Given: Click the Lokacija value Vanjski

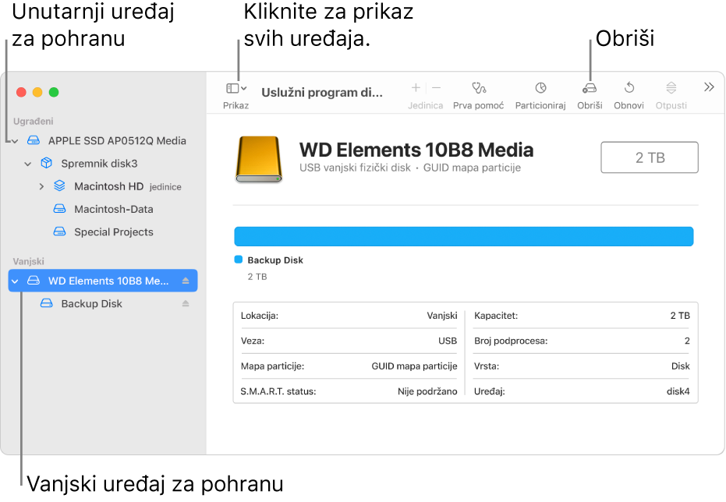Looking at the screenshot, I should click(x=441, y=316).
